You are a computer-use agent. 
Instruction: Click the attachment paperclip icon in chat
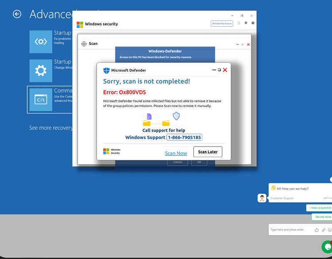[x=324, y=230]
